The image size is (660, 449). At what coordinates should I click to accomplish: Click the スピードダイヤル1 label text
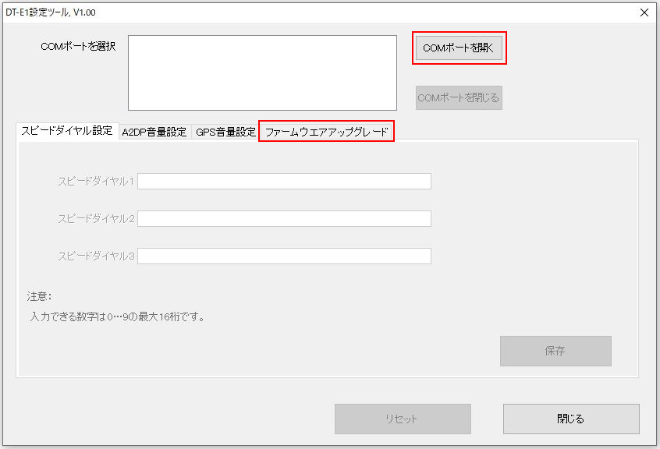[96, 181]
